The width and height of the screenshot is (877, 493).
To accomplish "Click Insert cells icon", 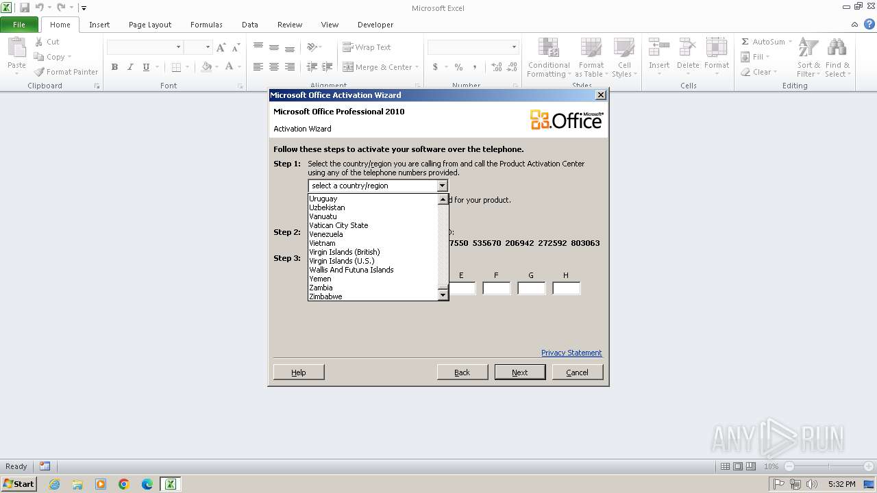I will (x=659, y=48).
